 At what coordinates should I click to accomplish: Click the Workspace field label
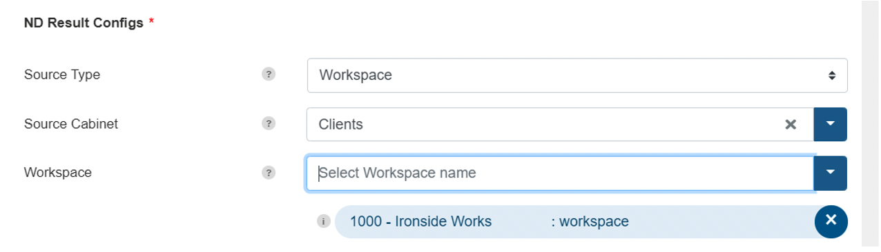[x=58, y=173]
